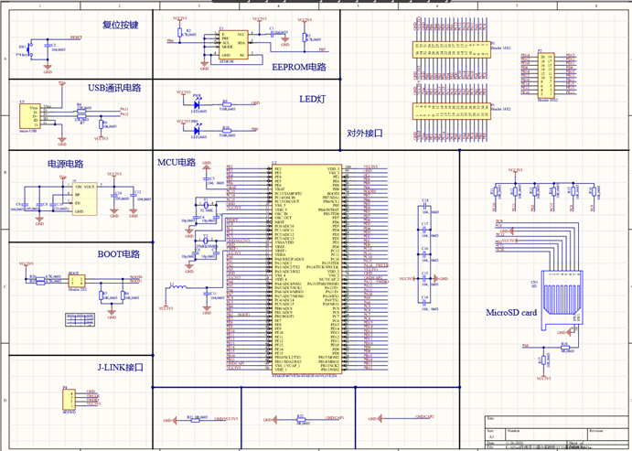Viewport: 632px width, 451px height.
Task: Click the BOOT Header 2X2 component
Action: click(x=76, y=279)
